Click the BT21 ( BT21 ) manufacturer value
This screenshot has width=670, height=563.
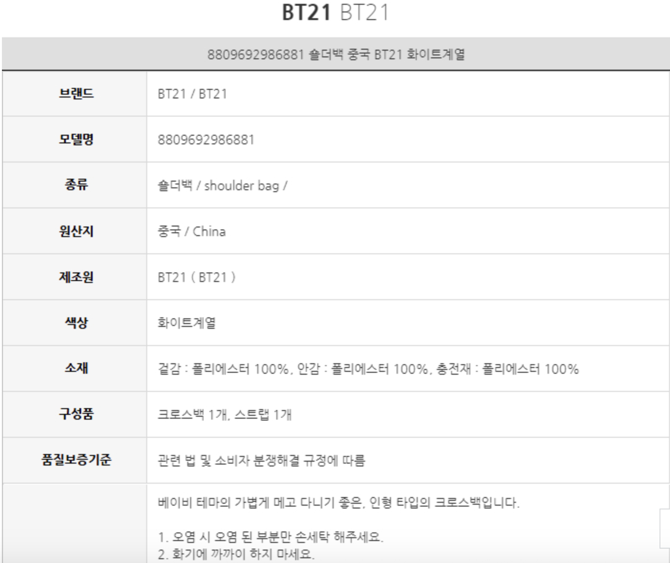point(196,277)
